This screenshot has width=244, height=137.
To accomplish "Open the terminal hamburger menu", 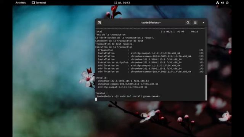I will (x=195, y=23).
